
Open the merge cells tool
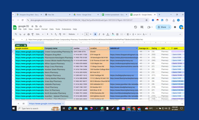click(x=121, y=34)
